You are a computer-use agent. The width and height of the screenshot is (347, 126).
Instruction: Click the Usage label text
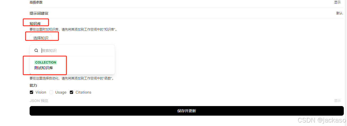61,92
